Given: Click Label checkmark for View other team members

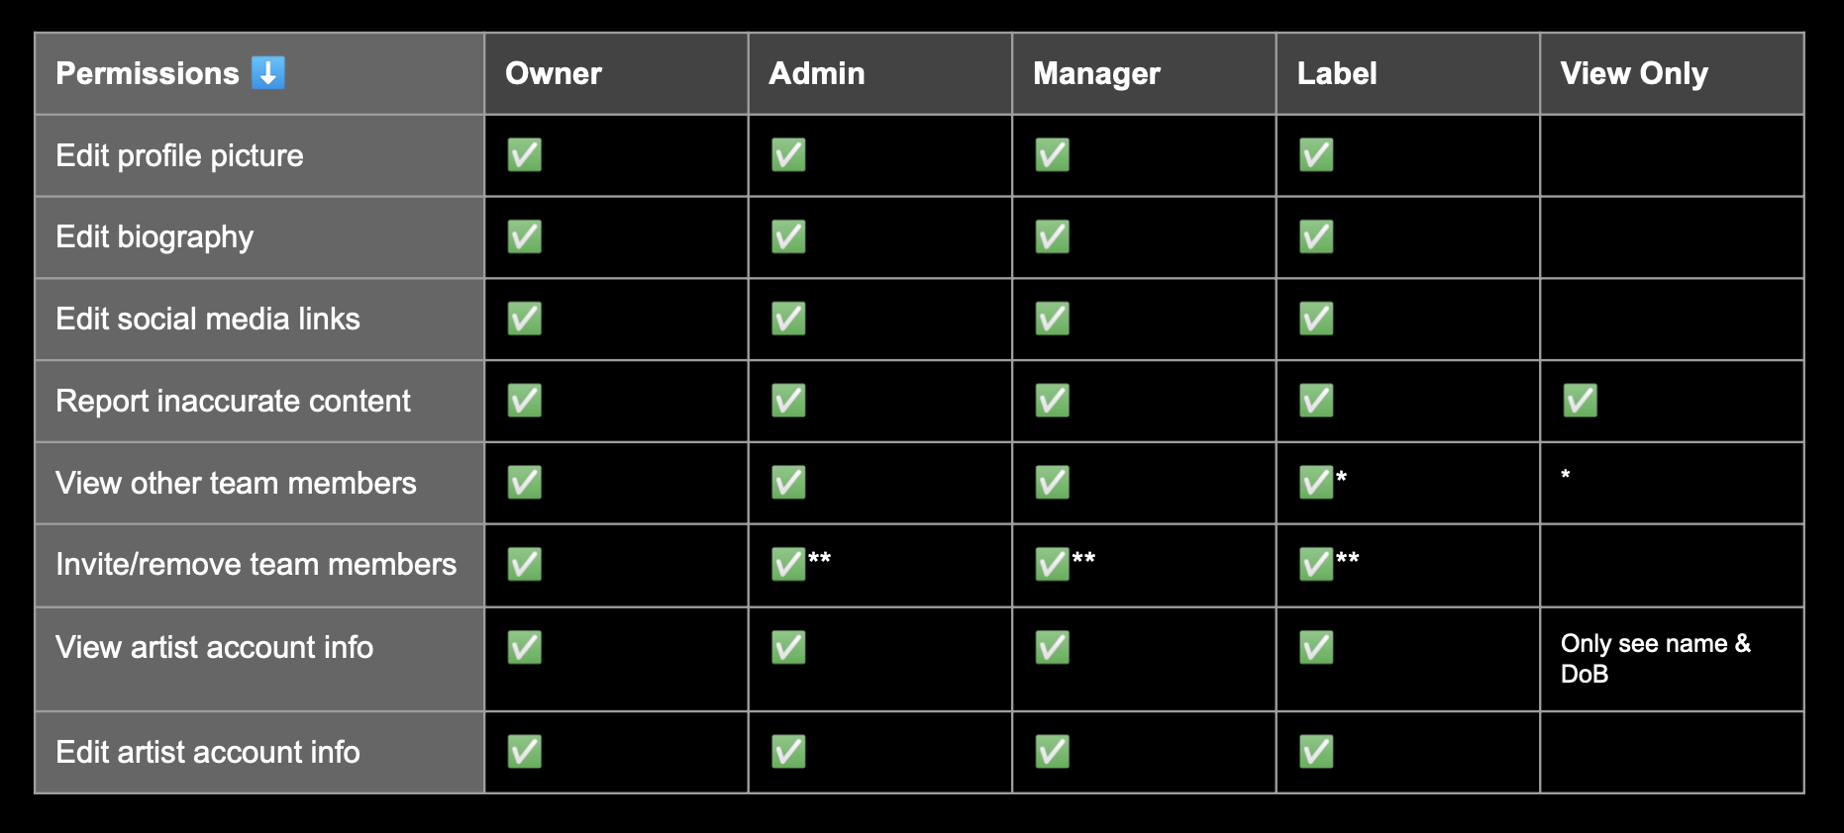Looking at the screenshot, I should click(x=1316, y=483).
